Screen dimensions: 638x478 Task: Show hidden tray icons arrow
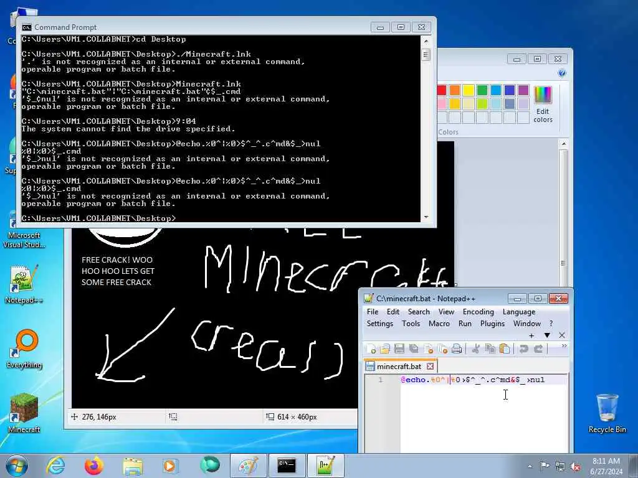pos(530,466)
